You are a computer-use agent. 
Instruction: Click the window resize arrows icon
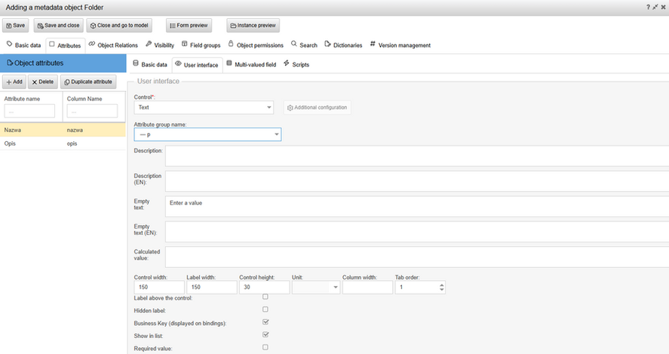pos(655,8)
